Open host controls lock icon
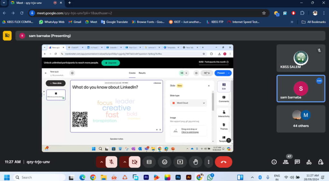 321,162
